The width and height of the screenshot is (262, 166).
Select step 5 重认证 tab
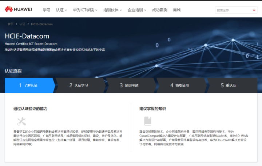point(232,85)
